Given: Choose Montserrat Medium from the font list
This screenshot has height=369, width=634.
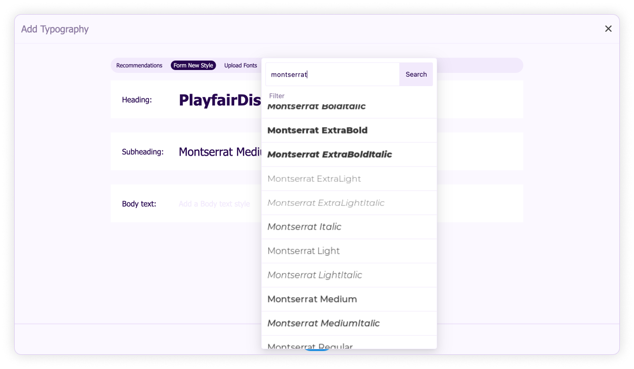Looking at the screenshot, I should click(x=349, y=299).
